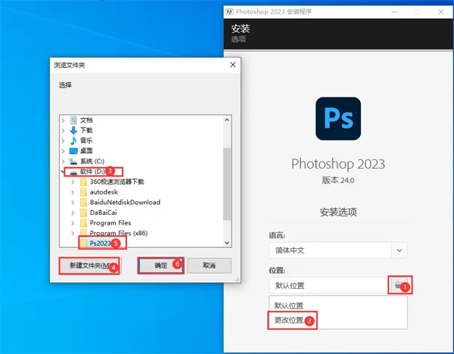
Task: Expand the 360极速浏览器下载 folder node
Action: click(x=73, y=182)
